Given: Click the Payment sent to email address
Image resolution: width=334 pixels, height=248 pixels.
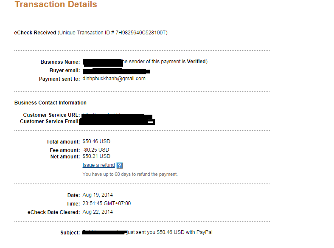Looking at the screenshot, I should [x=114, y=79].
